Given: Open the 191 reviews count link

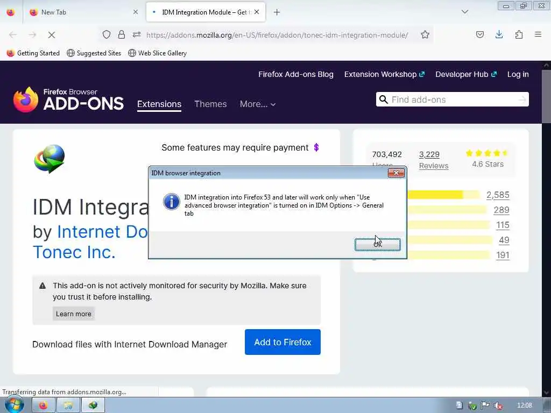Looking at the screenshot, I should point(503,255).
